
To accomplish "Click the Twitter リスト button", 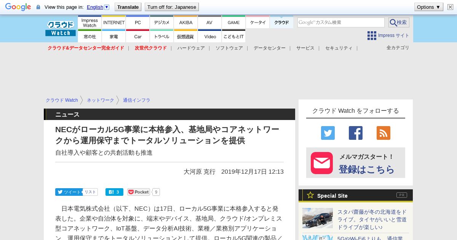I will (x=90, y=192).
